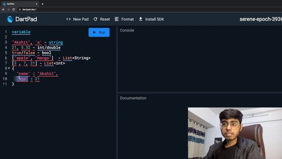Click the Reset button label
Screen dimensions: 282x159
pos(105,19)
